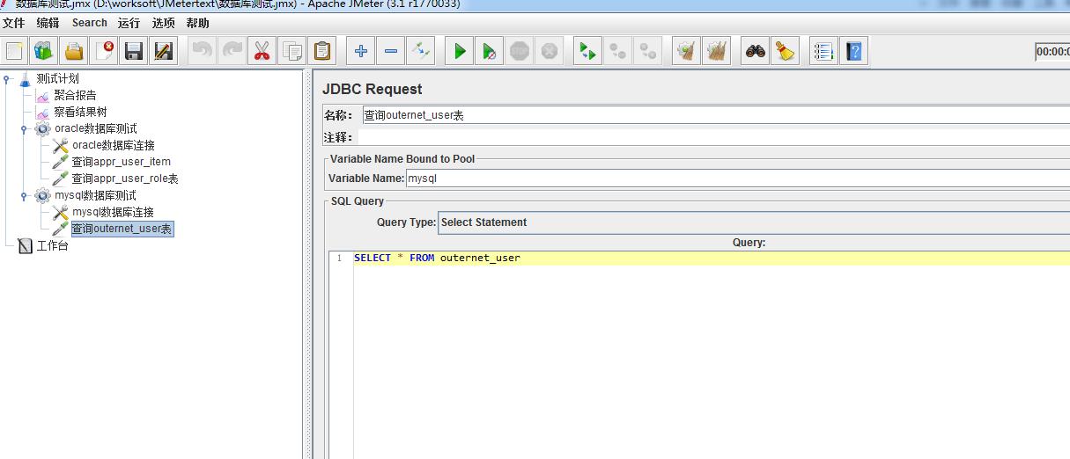Screen dimensions: 1070x459
Task: Close the test plan using Close icon
Action: point(104,51)
